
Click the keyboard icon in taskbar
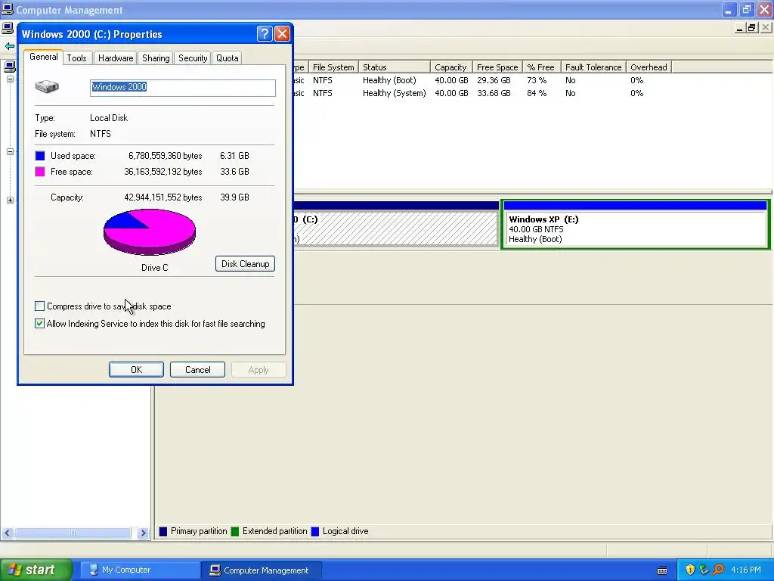pos(662,570)
